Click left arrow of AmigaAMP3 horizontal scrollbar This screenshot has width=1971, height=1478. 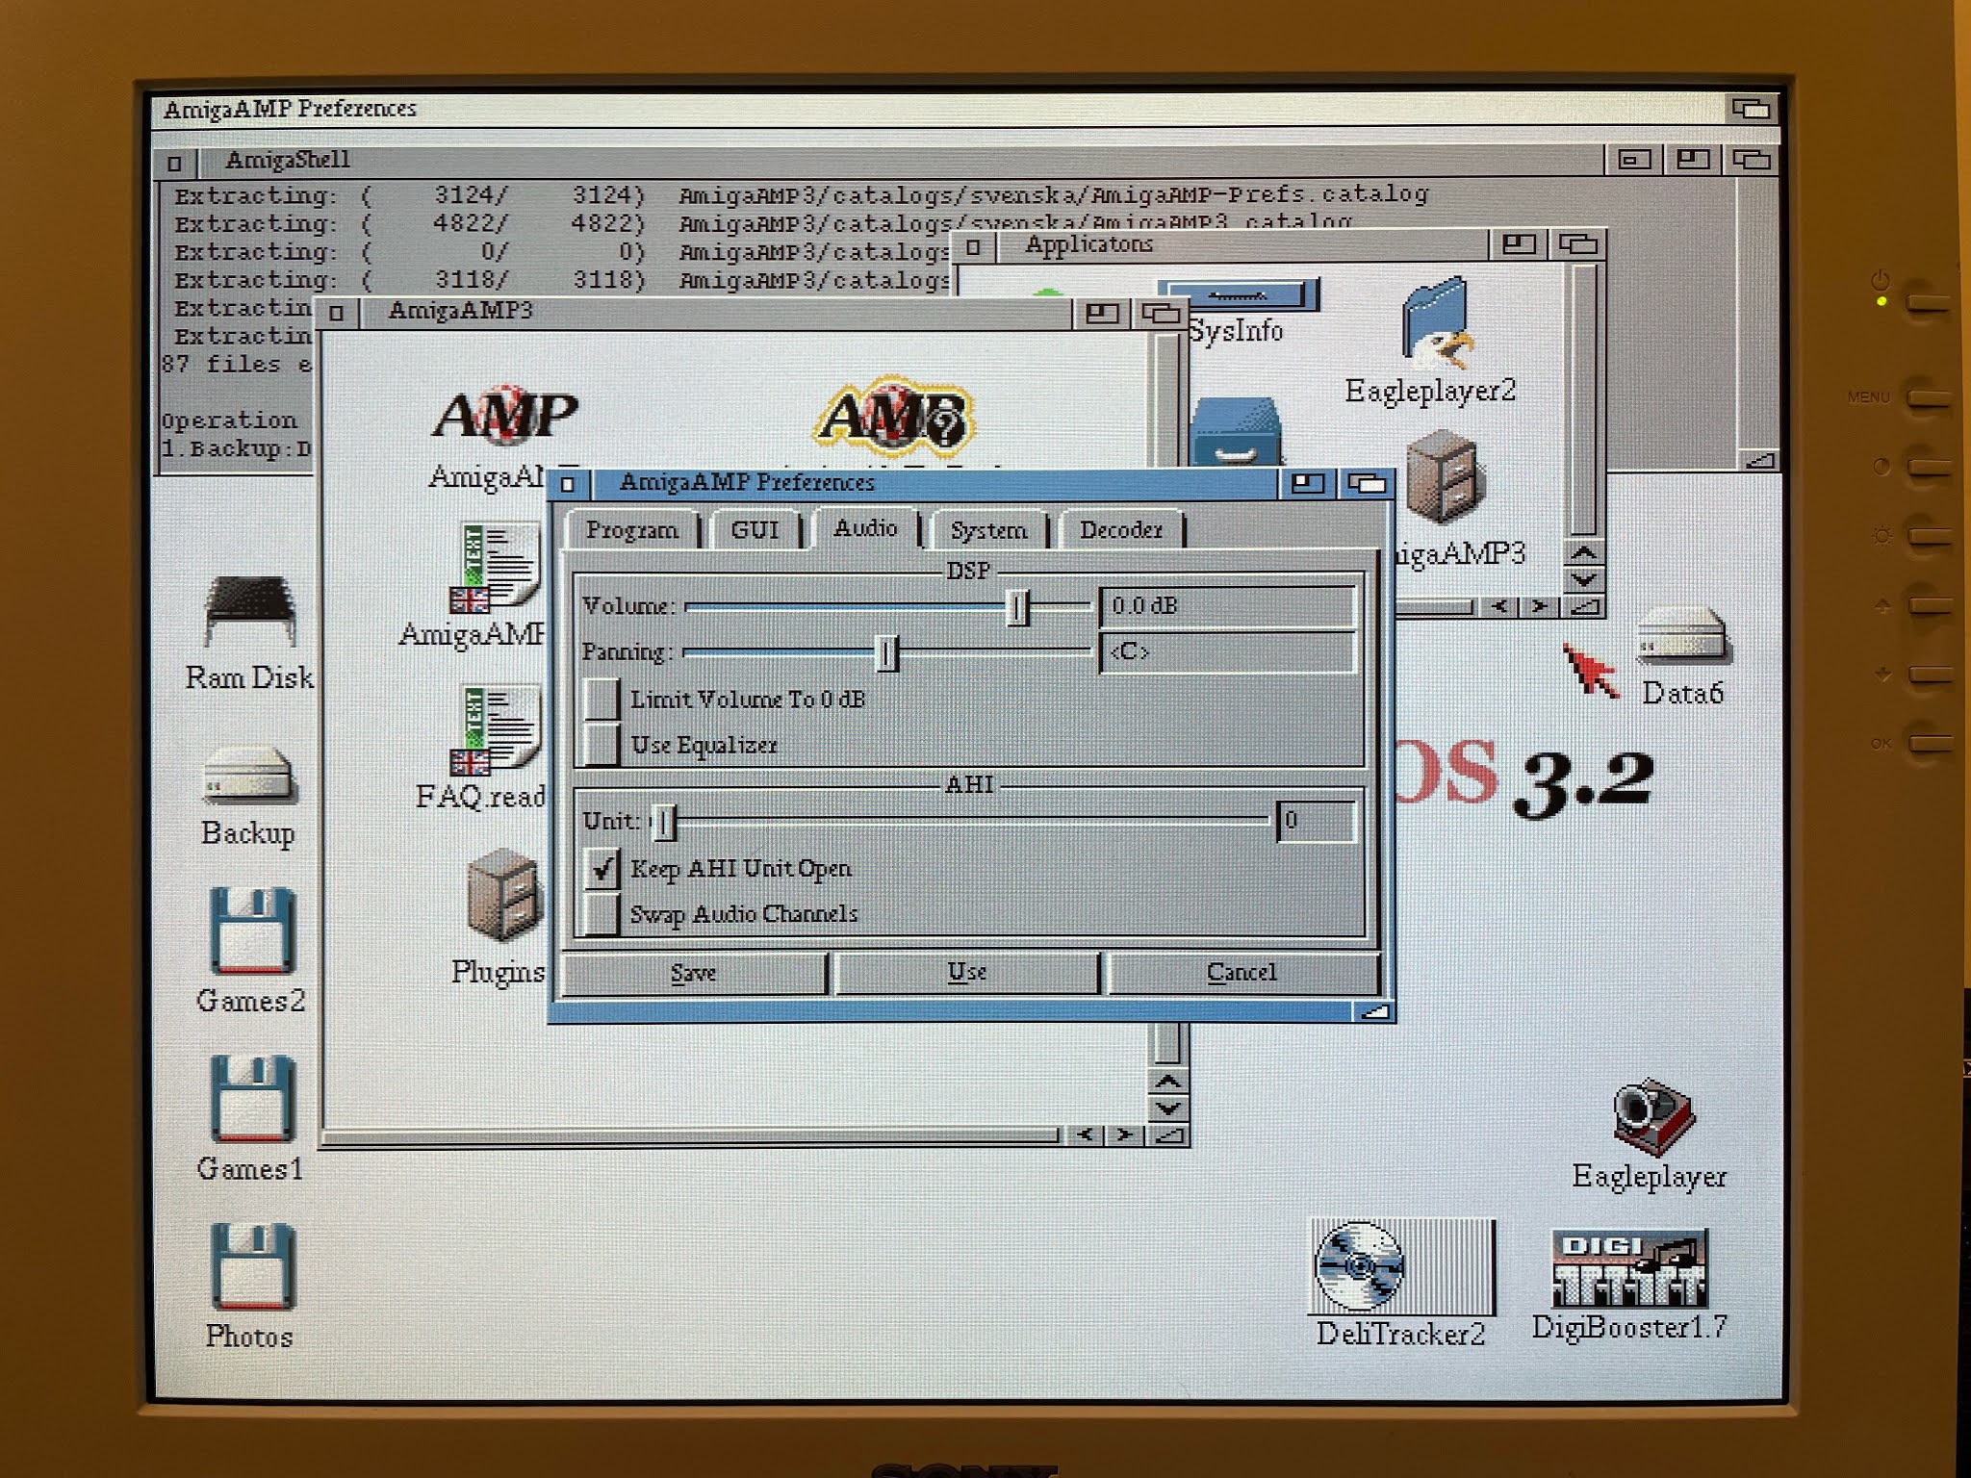[1087, 1135]
